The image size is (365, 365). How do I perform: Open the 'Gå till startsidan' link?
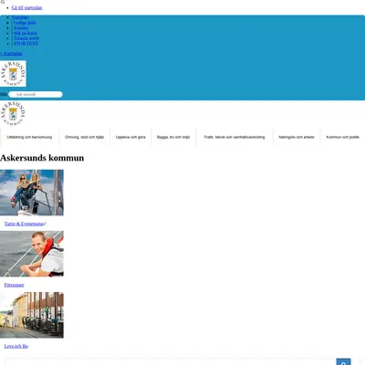tap(26, 7)
